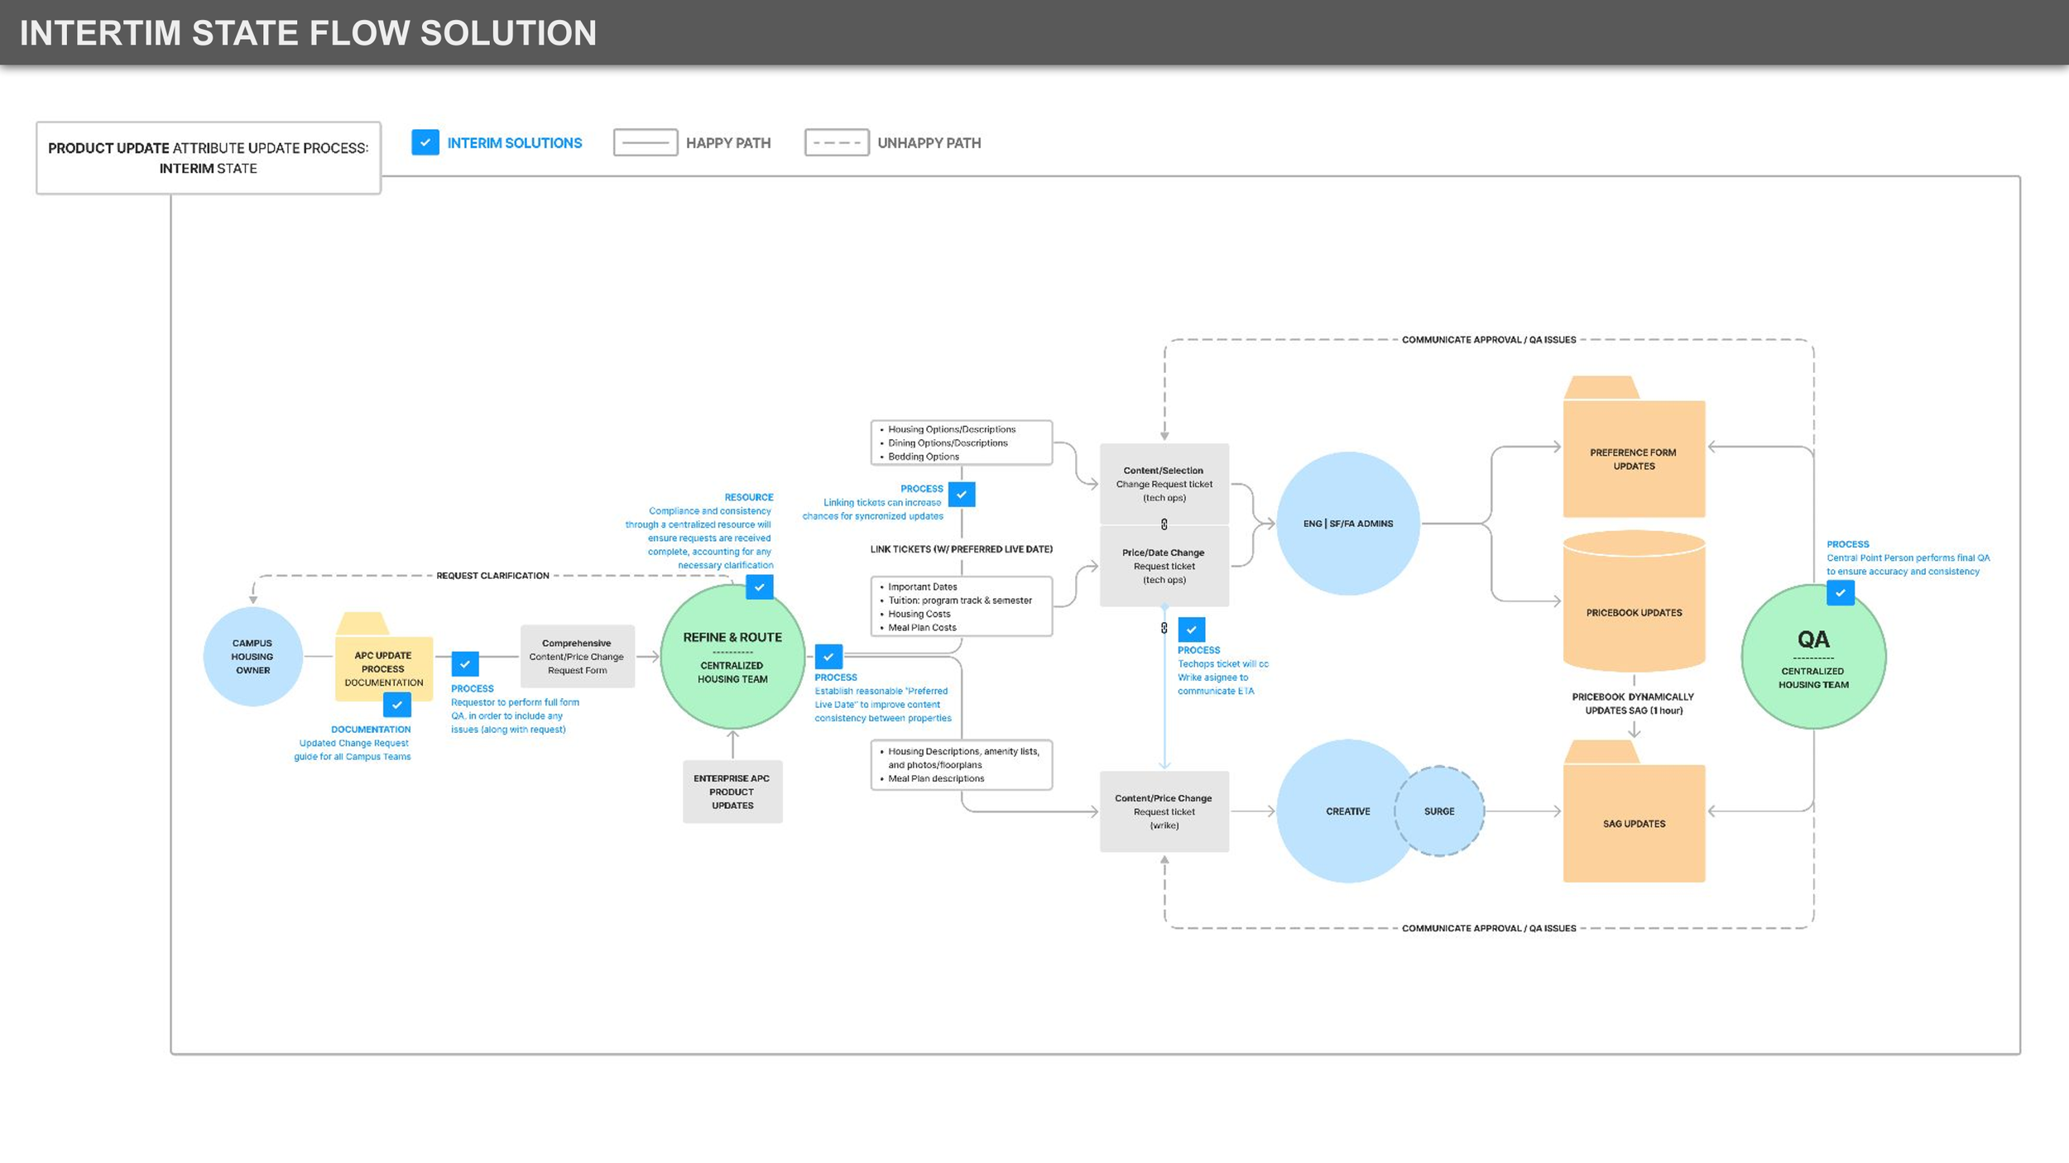Screen dimensions: 2069x1163
Task: Click checkmark atop the Refine & Route circle
Action: pyautogui.click(x=760, y=586)
